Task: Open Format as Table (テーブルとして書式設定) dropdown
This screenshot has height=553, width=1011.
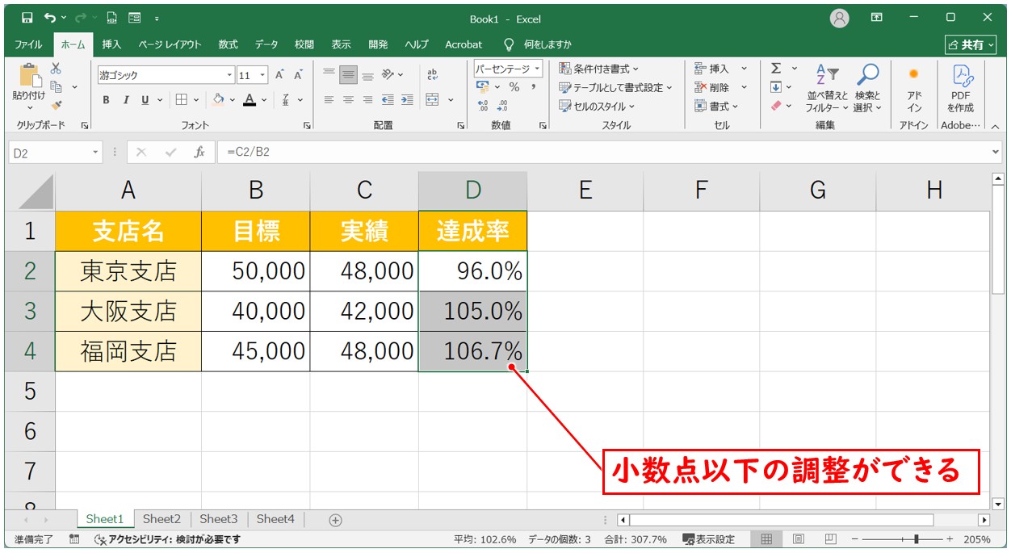Action: point(616,87)
